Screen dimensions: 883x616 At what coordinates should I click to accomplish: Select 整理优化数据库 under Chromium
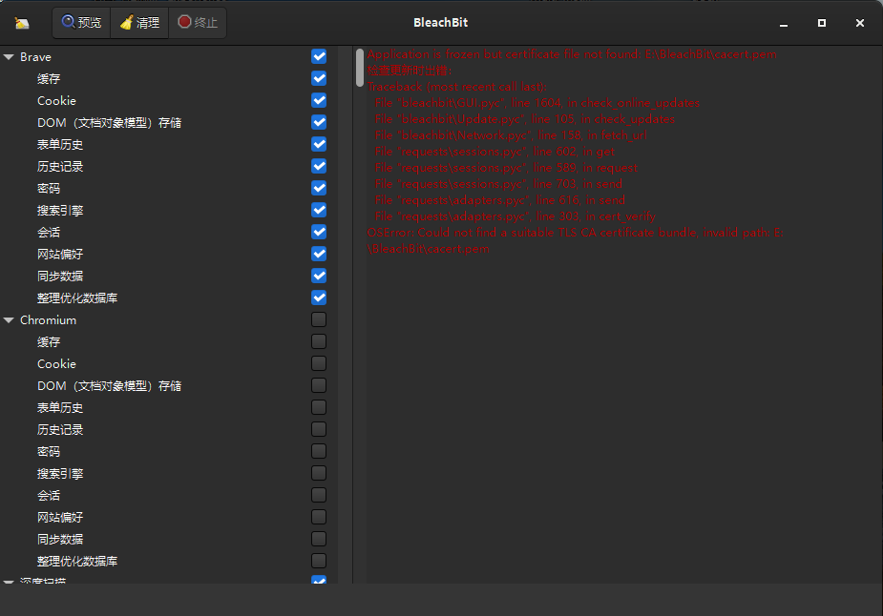tap(77, 562)
